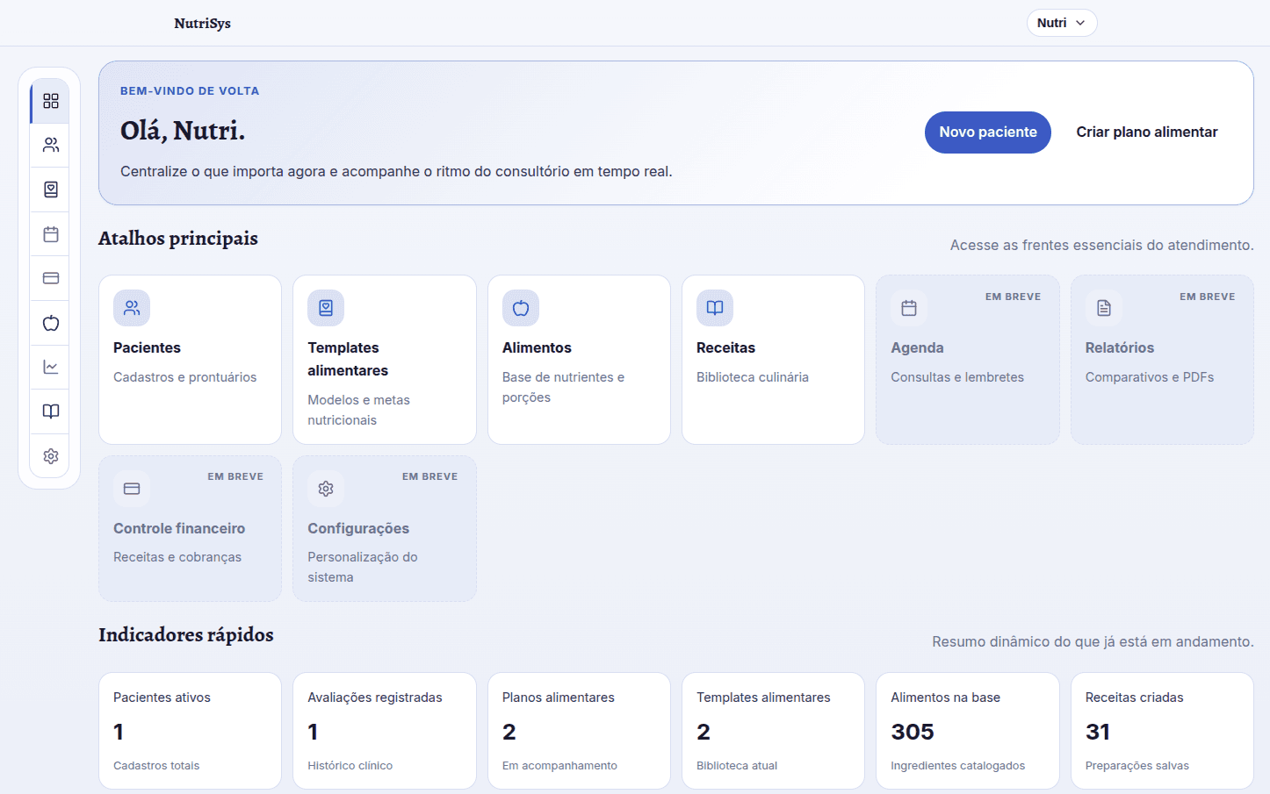
Task: Click the book icon on Receitas card
Action: 714,308
